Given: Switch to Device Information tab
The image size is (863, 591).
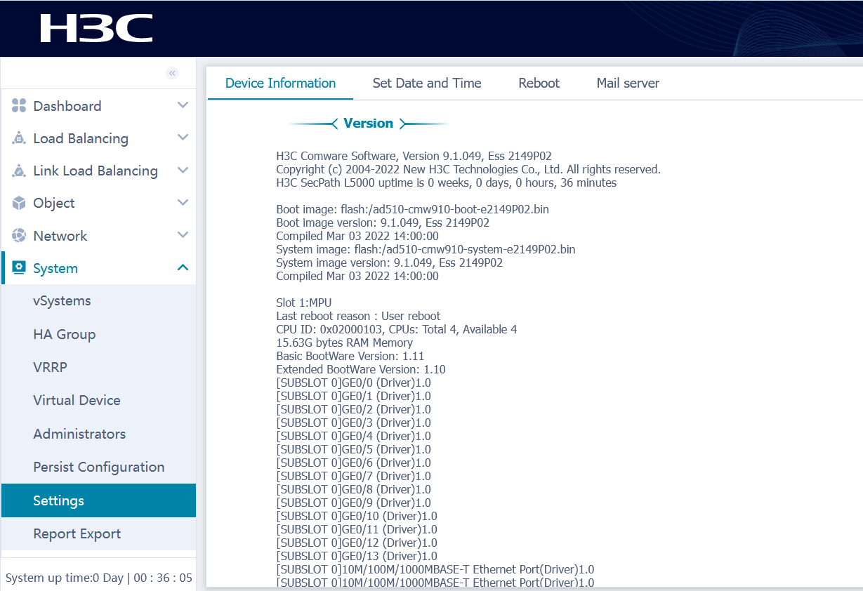Looking at the screenshot, I should coord(280,83).
